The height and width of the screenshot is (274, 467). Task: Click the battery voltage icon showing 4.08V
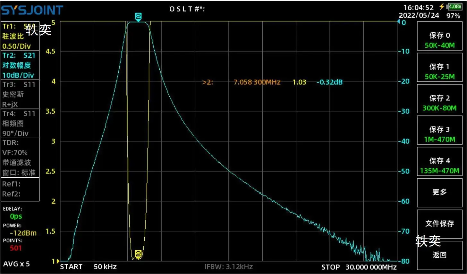click(454, 6)
